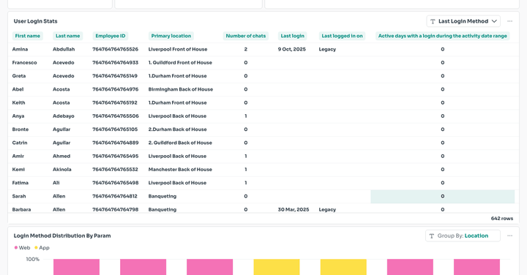Viewport: 527px width, 275px height.
Task: Click the 'User Login Stats' title
Action: coord(35,21)
